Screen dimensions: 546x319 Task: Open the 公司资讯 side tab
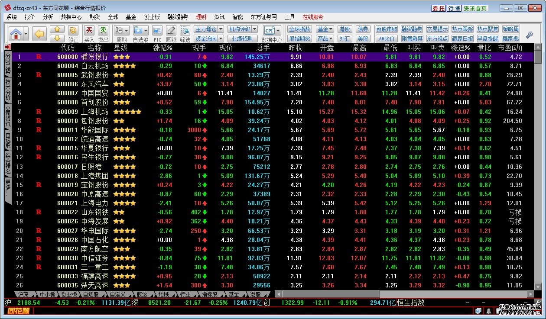[x=8, y=116]
